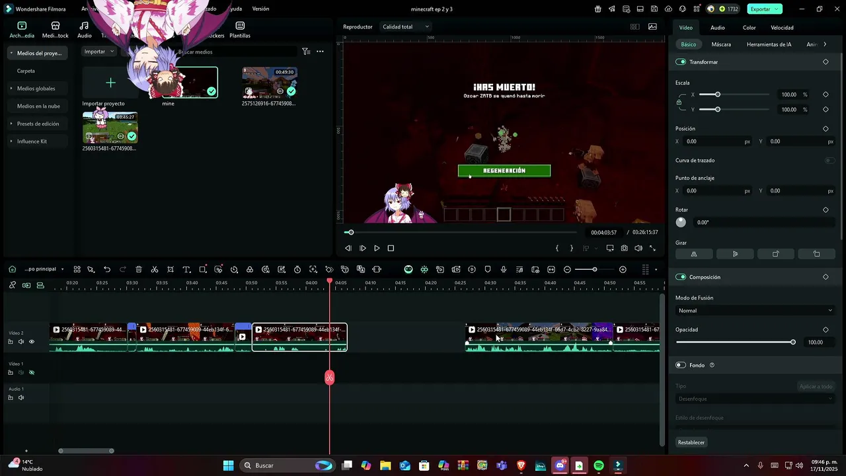Switch to the Velocidad tab
The image size is (846, 476).
tap(782, 28)
